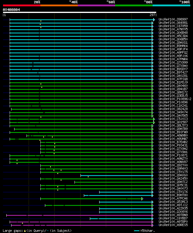Click the UniRef100_A9NZT0 label
Image resolution: width=193 pixels, height=233 pixels.
coord(173,159)
